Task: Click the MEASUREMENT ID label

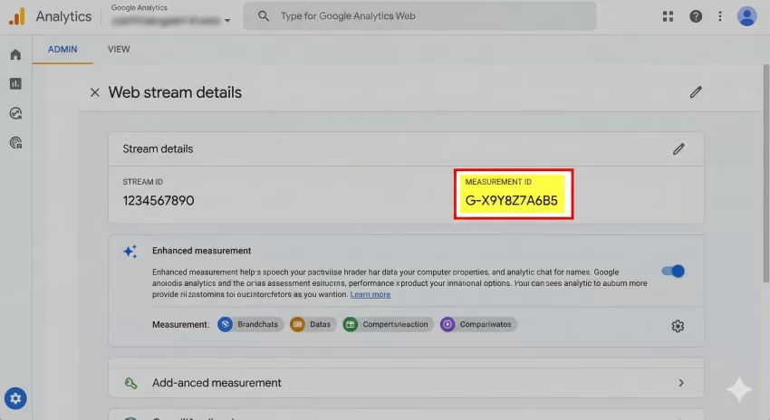Action: 498,182
